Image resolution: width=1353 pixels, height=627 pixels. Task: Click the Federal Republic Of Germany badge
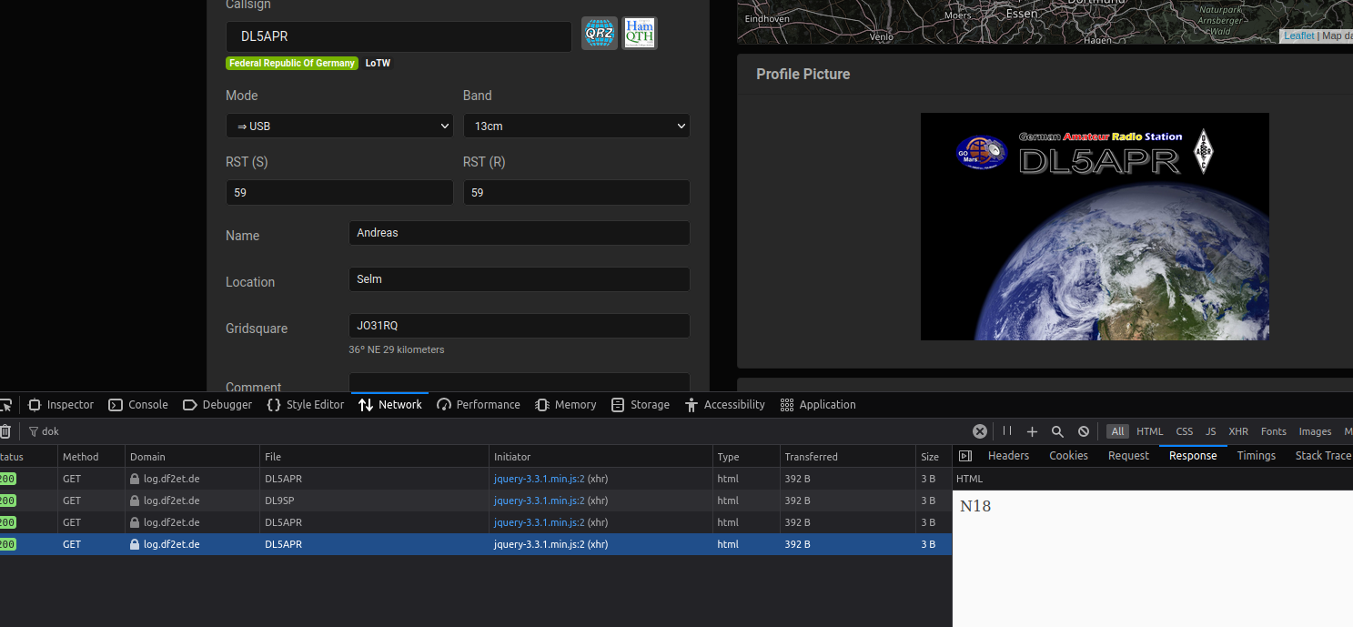292,64
